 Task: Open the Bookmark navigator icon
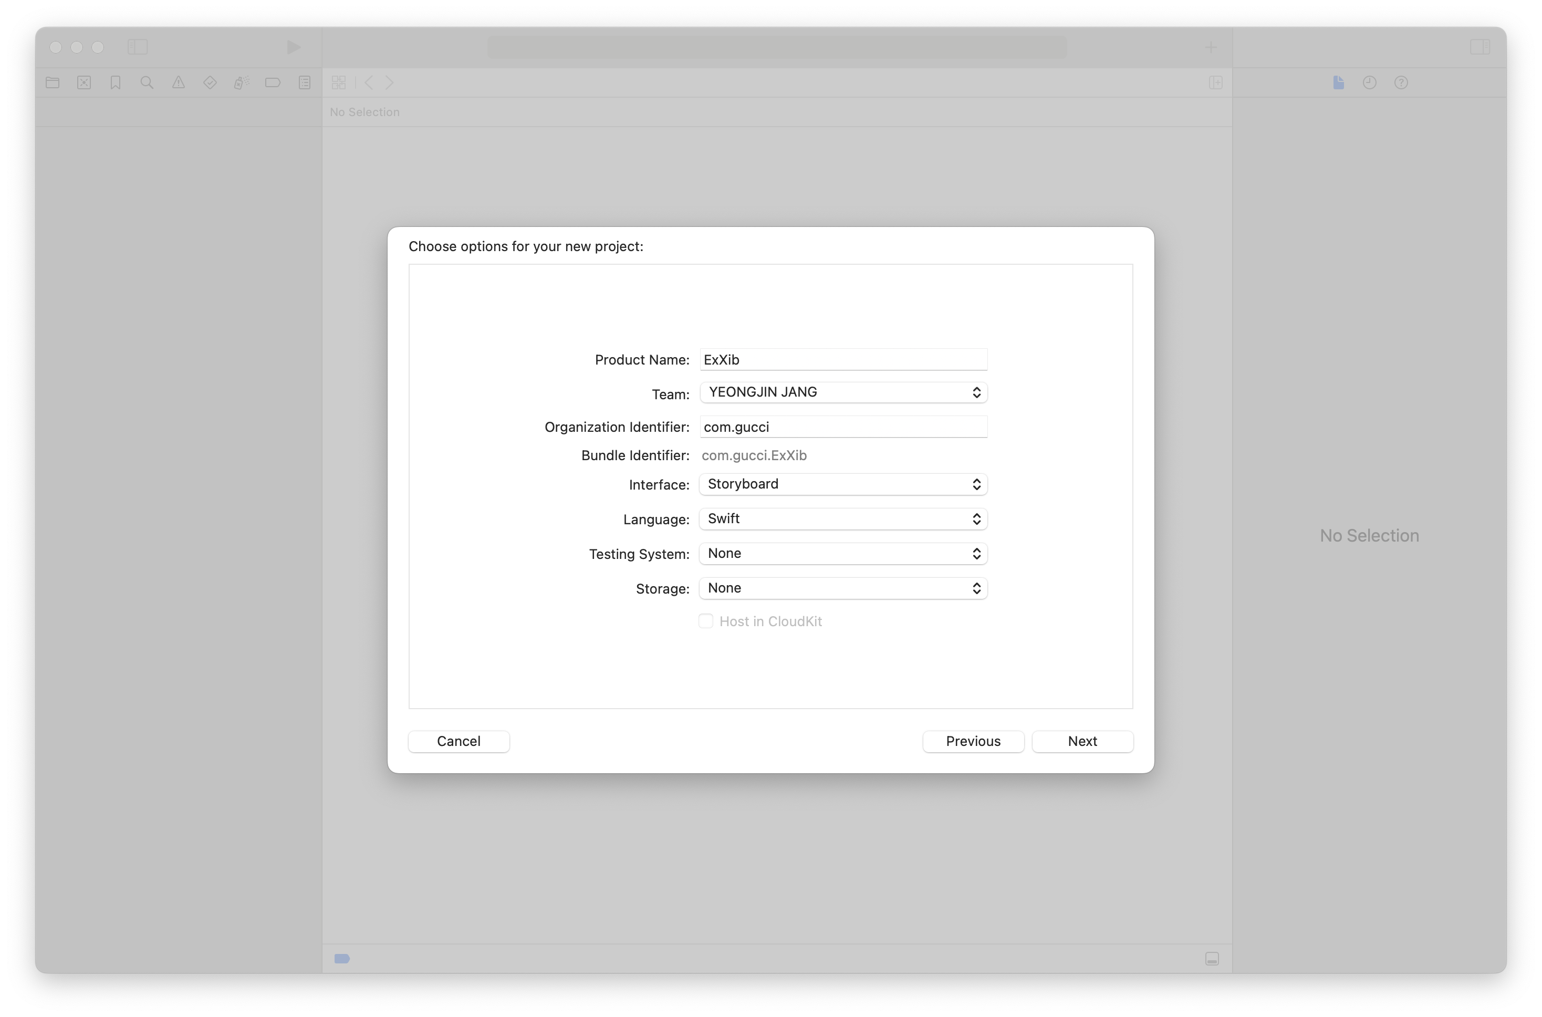click(116, 82)
